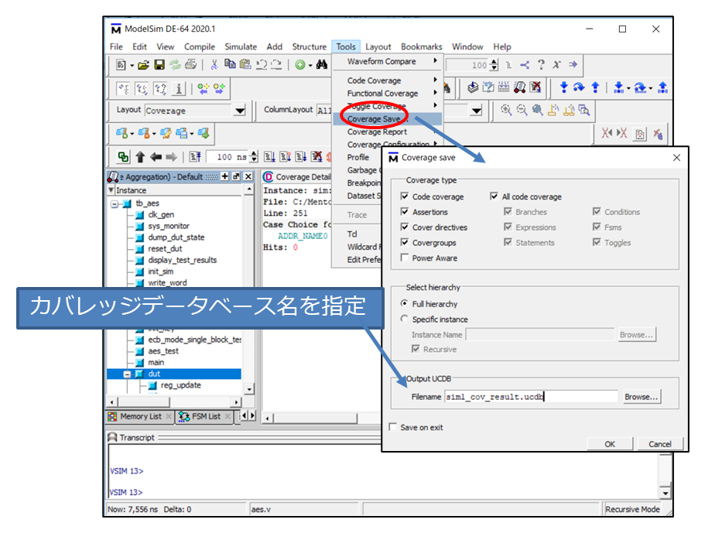705x533 pixels.
Task: Select the Specific instance radio button
Action: (404, 319)
